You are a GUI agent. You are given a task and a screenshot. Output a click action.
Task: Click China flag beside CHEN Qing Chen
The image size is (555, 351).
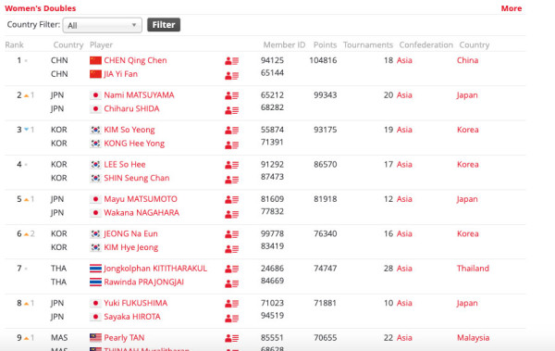coord(95,60)
